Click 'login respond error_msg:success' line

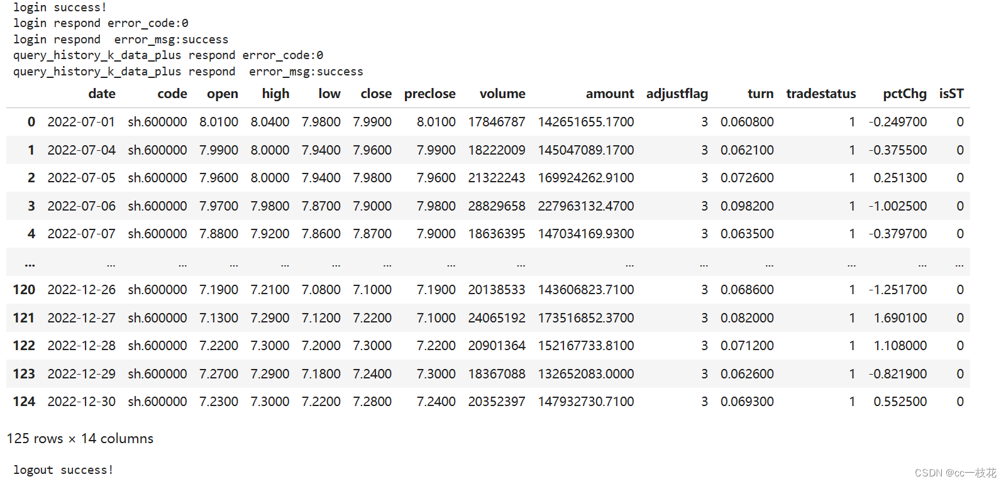(121, 40)
